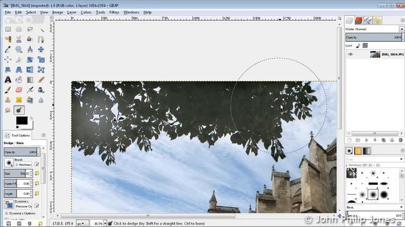Select the Cage Transform tool
This screenshot has width=405, height=227.
41,69
